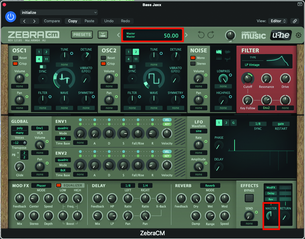This screenshot has width=305, height=239.
Task: Go to previous preset with left arrow
Action: [x=25, y=21]
